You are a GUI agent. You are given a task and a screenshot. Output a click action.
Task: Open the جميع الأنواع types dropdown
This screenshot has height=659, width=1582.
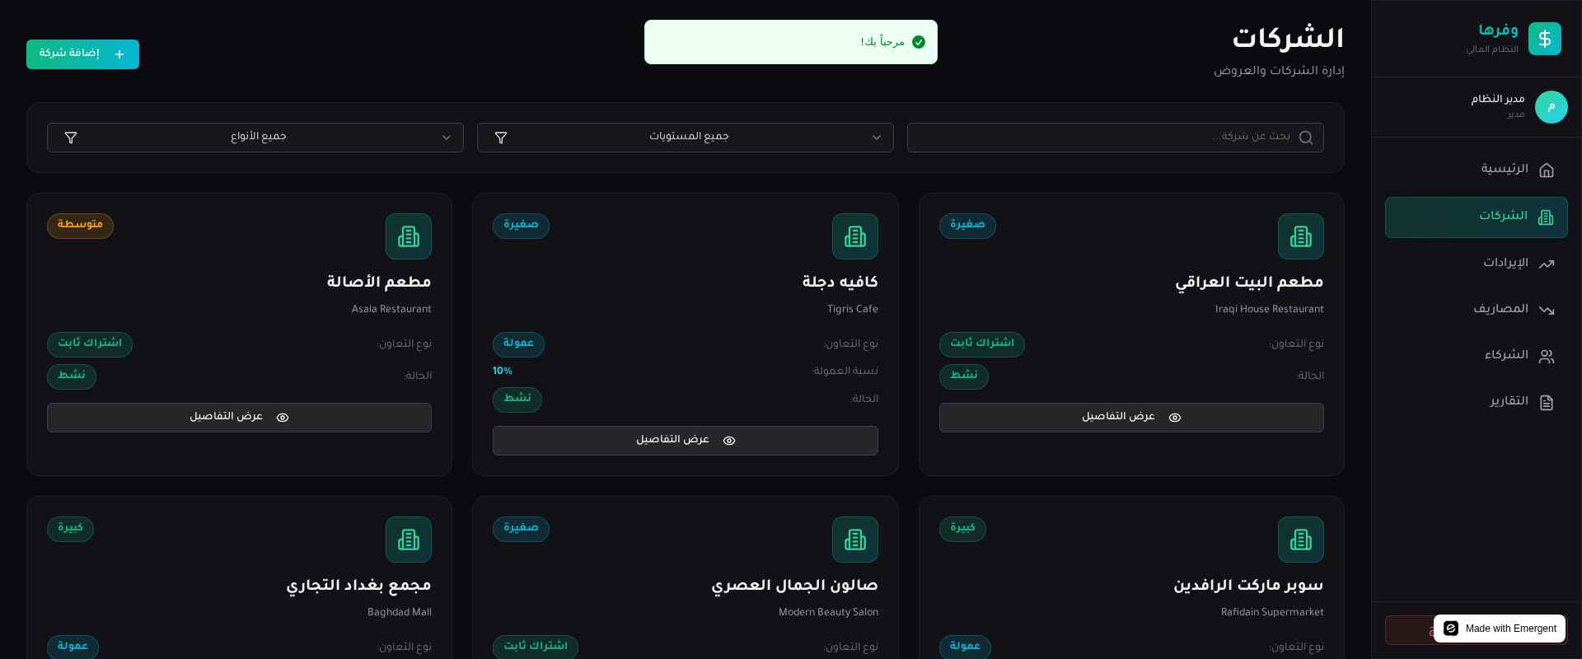255,138
